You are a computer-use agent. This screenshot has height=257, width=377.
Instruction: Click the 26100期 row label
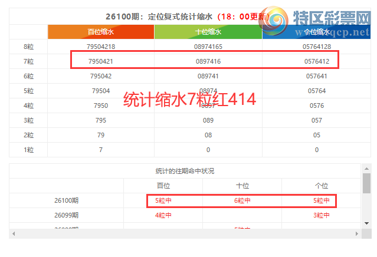(66, 200)
